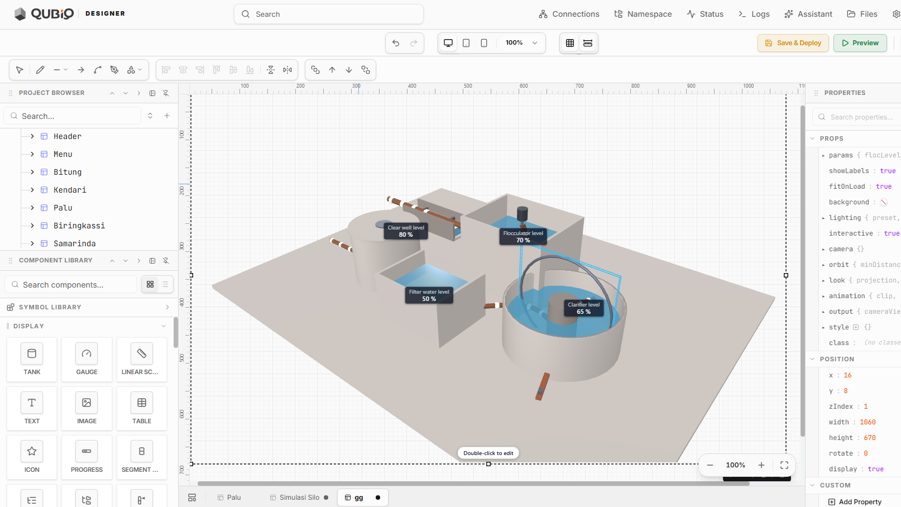Switch component library to grid view
The height and width of the screenshot is (507, 901).
(x=150, y=284)
